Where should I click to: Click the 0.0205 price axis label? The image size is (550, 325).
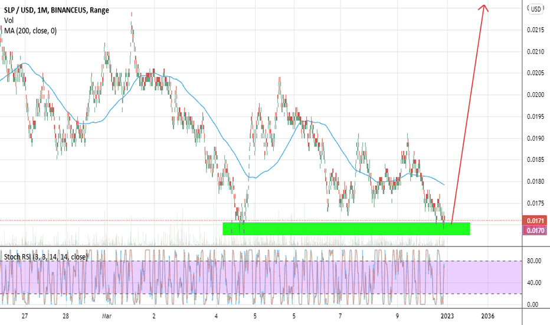(x=536, y=73)
